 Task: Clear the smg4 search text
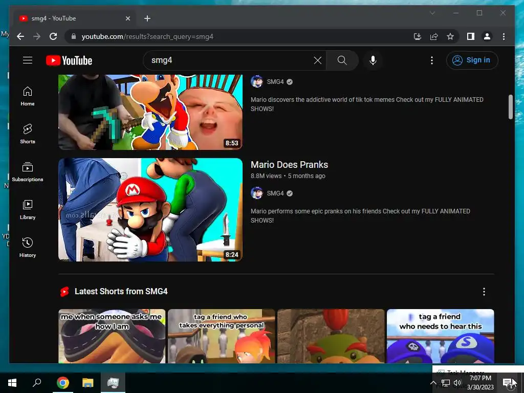(x=317, y=60)
